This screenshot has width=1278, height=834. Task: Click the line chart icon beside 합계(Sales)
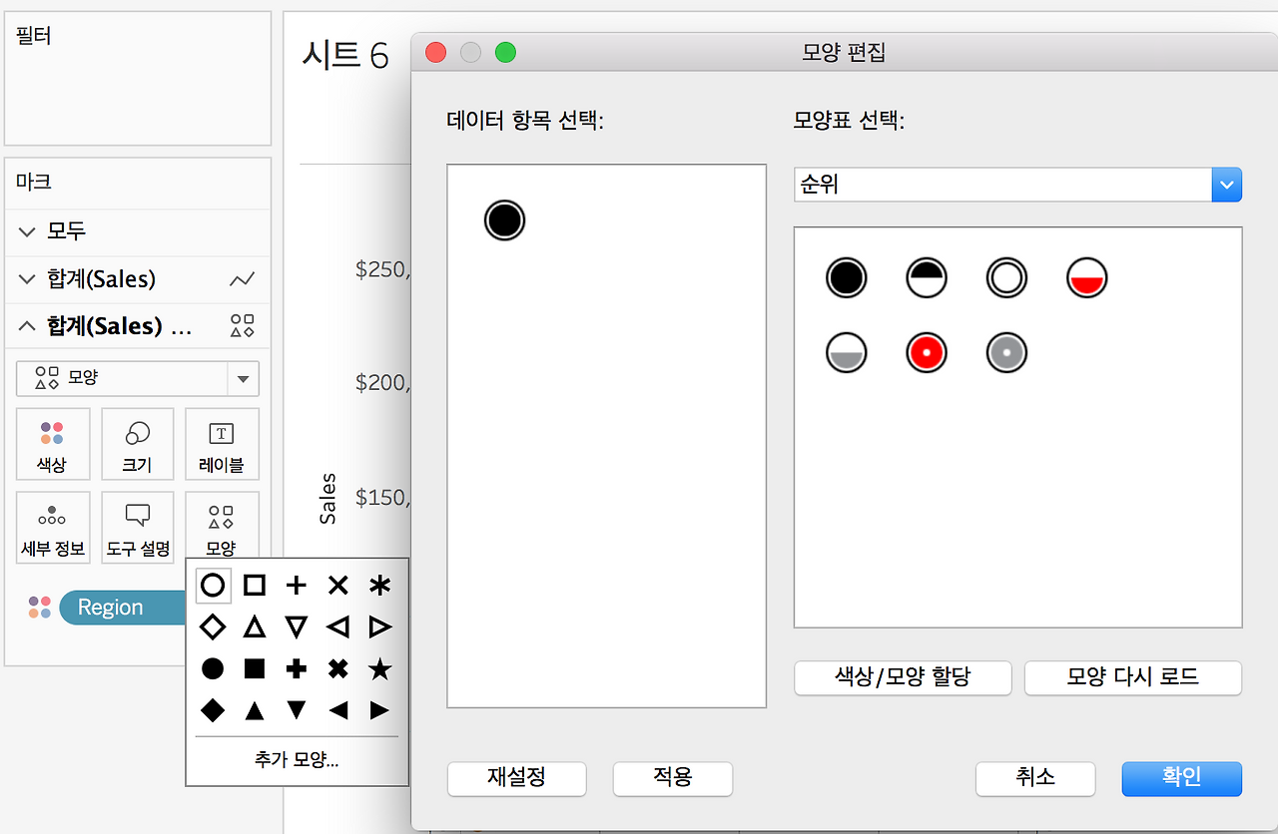point(243,279)
